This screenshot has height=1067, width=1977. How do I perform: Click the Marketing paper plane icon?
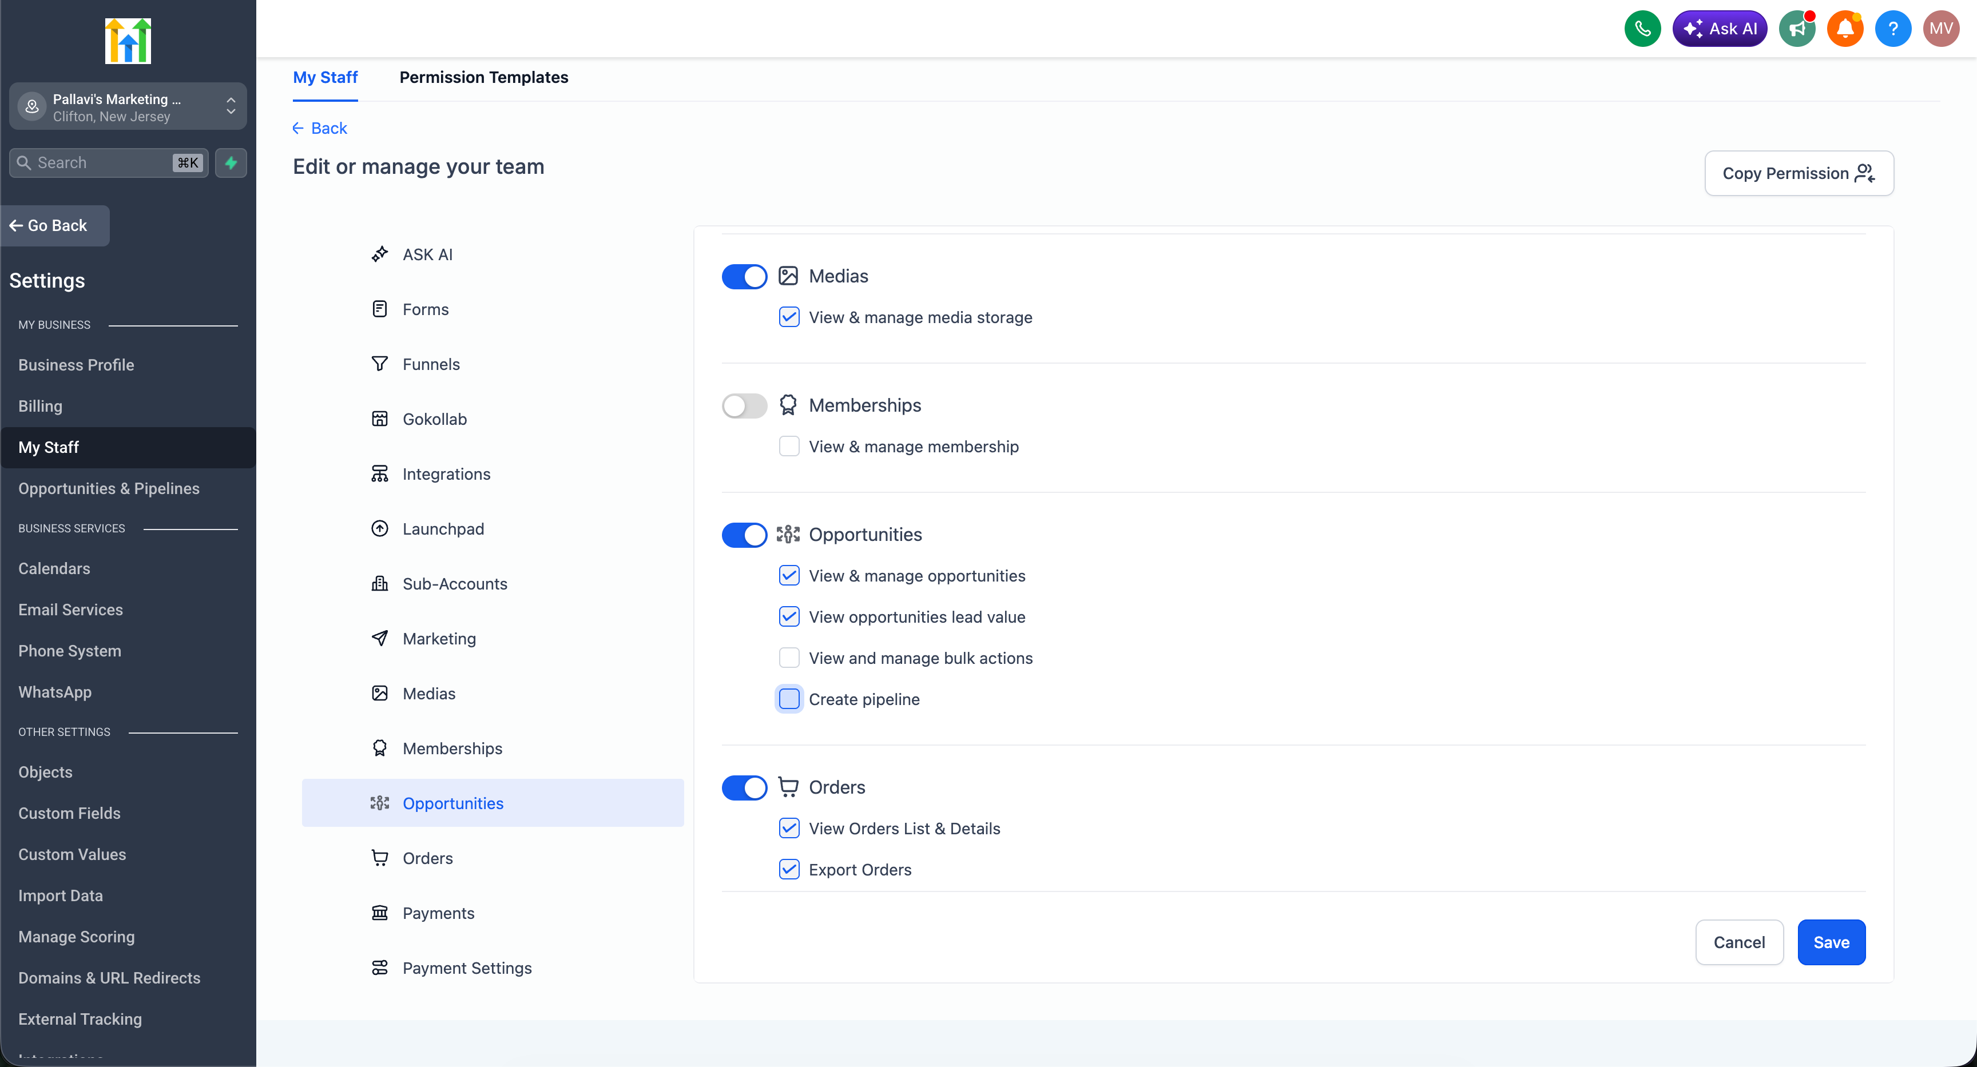coord(380,638)
